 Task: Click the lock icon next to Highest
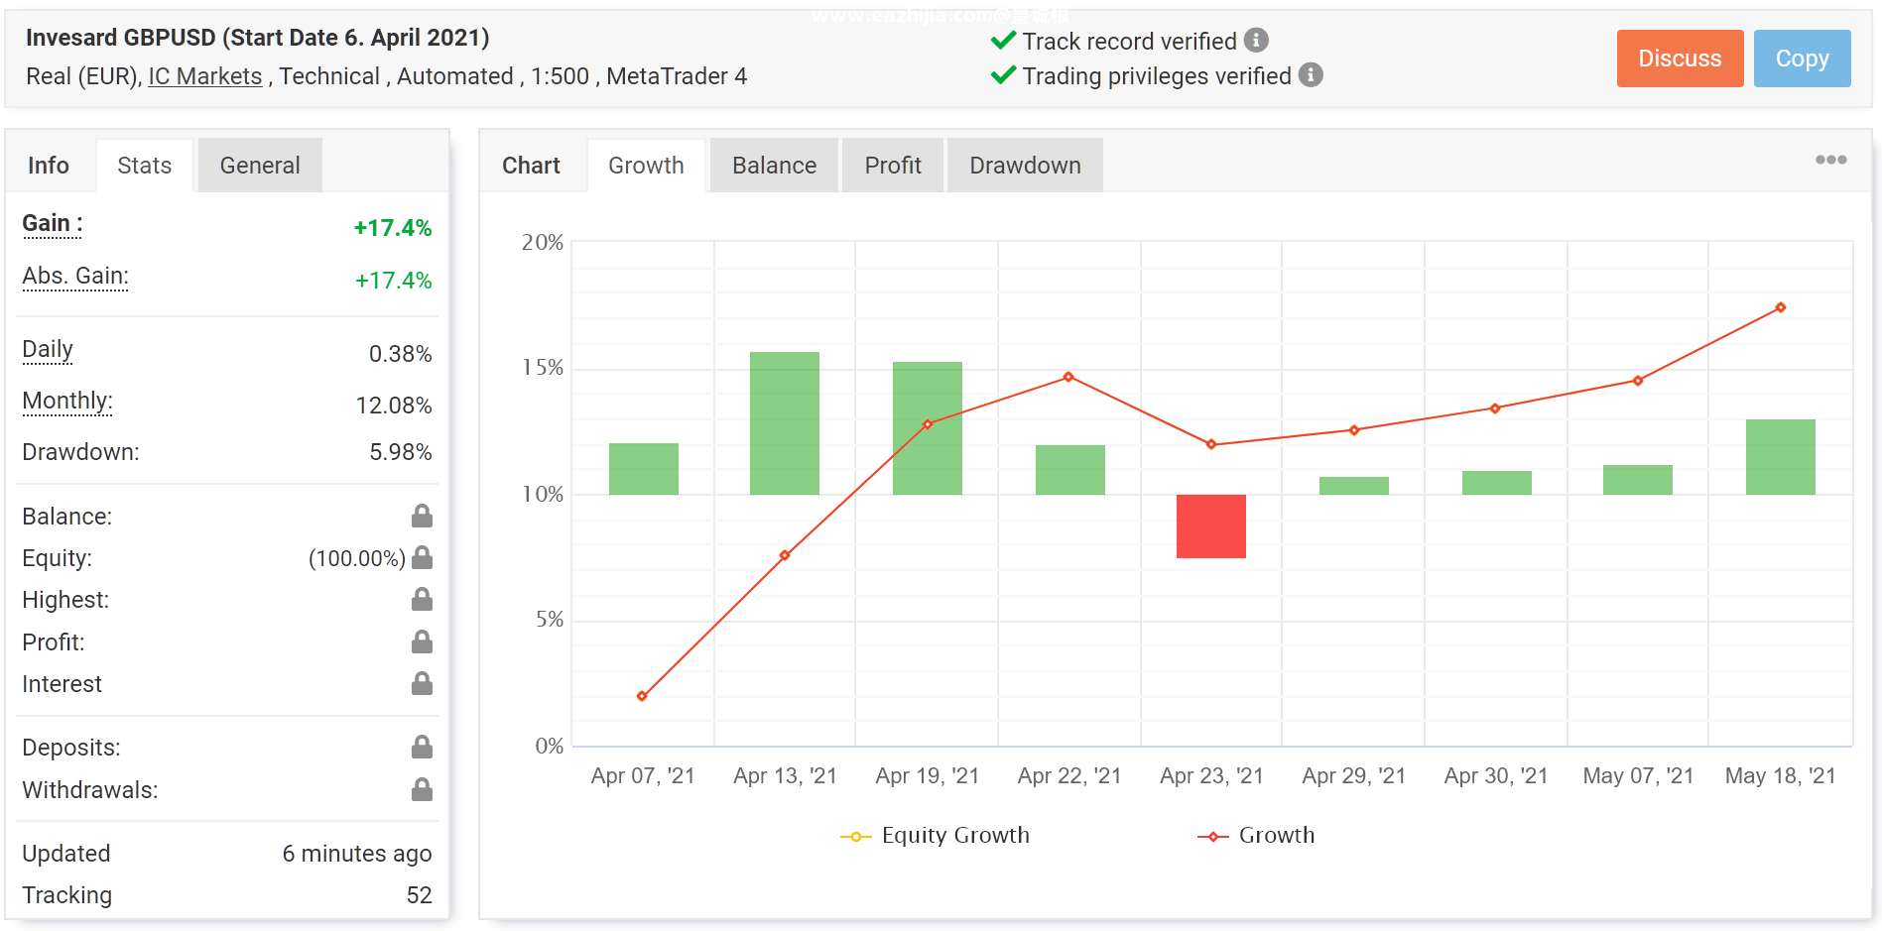click(x=422, y=599)
